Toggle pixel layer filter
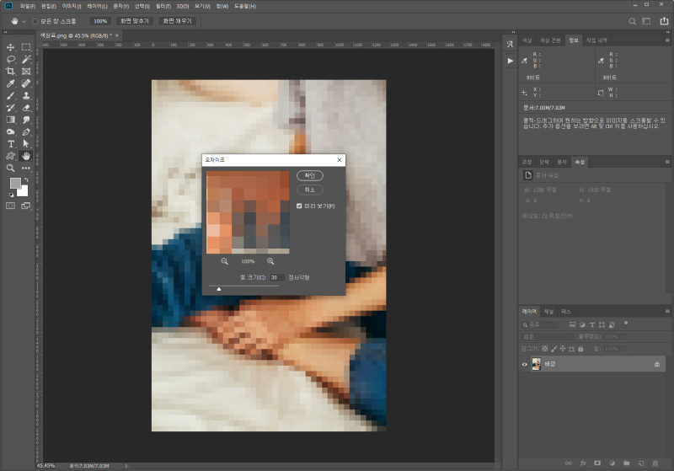 point(572,325)
